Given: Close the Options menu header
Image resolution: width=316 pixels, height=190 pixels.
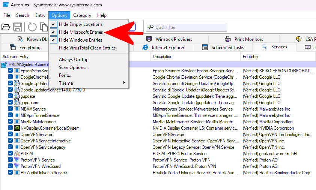Looking at the screenshot, I should point(59,15).
